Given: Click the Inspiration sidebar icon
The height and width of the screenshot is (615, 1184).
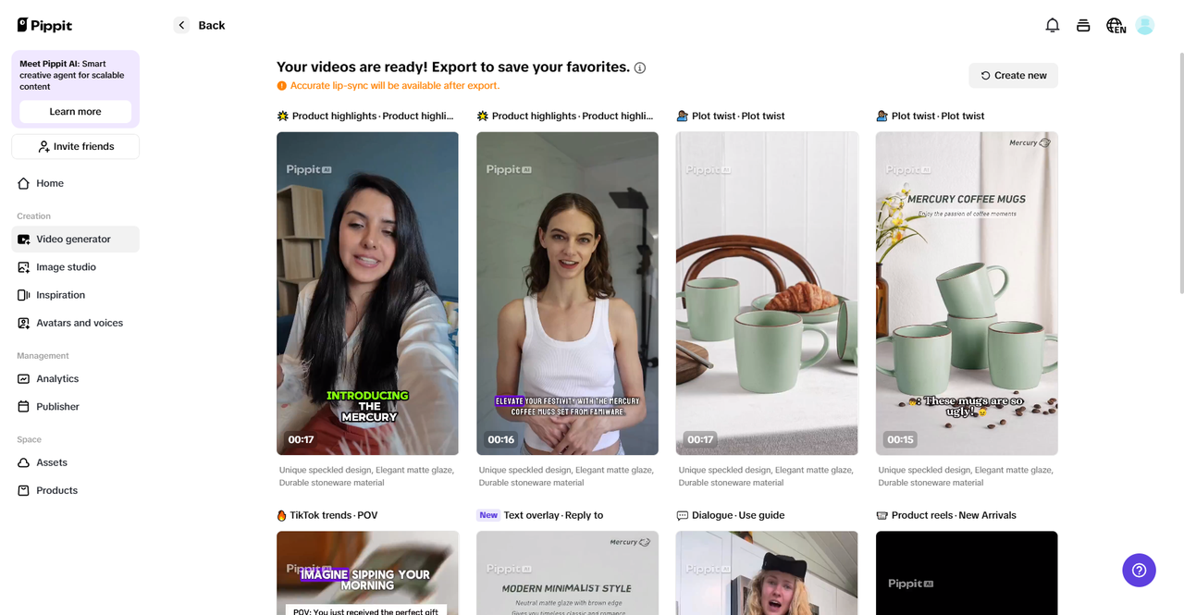Looking at the screenshot, I should click(24, 295).
